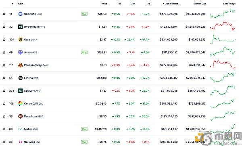242x146 pixels.
Task: Click the PancakeSwap bunny logo
Action: click(x=21, y=65)
